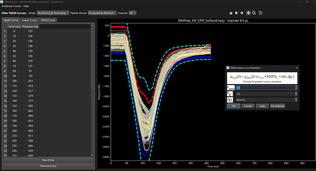Click the Δp0 40.0 Pa input field
Viewport: 316px width, 171px height.
pos(266,100)
